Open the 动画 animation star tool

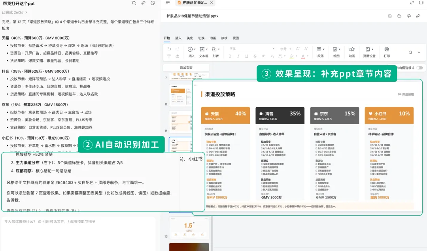(x=352, y=49)
